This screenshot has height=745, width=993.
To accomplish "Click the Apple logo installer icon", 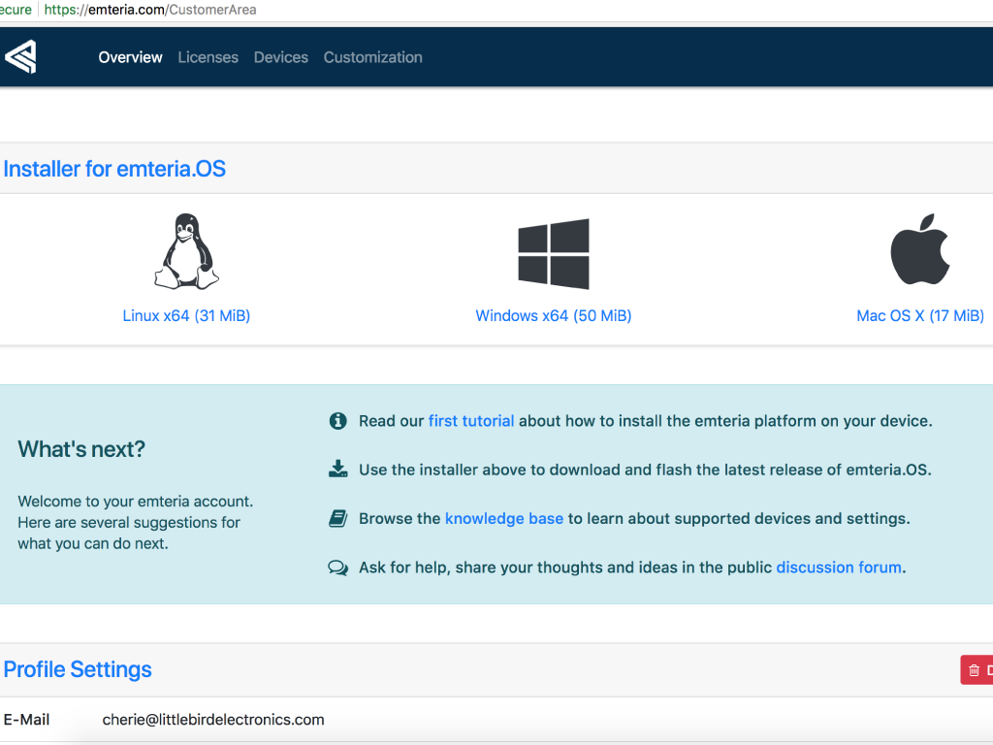I will click(x=920, y=249).
